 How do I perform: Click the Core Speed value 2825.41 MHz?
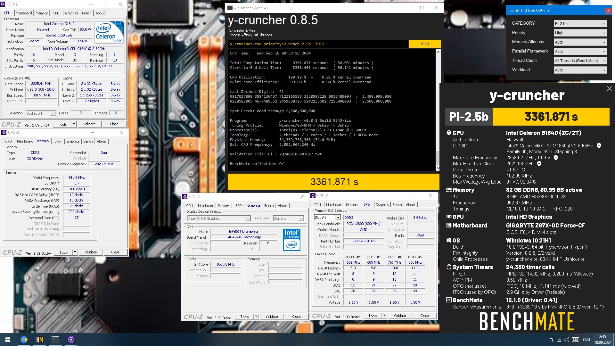[x=41, y=84]
